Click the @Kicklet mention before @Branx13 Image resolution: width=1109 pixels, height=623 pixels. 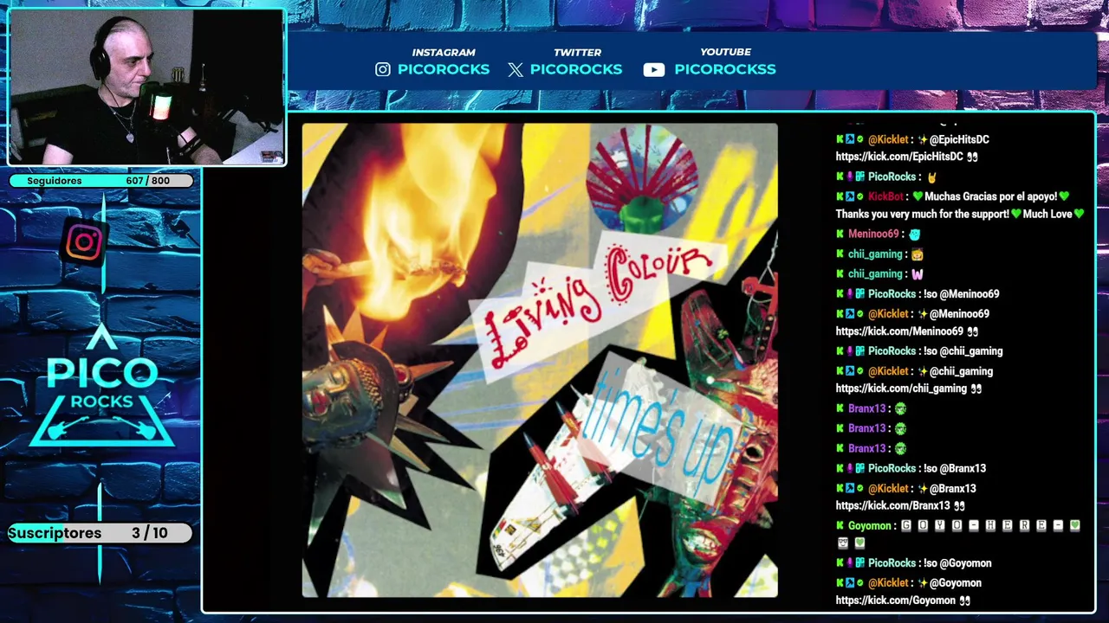point(888,489)
